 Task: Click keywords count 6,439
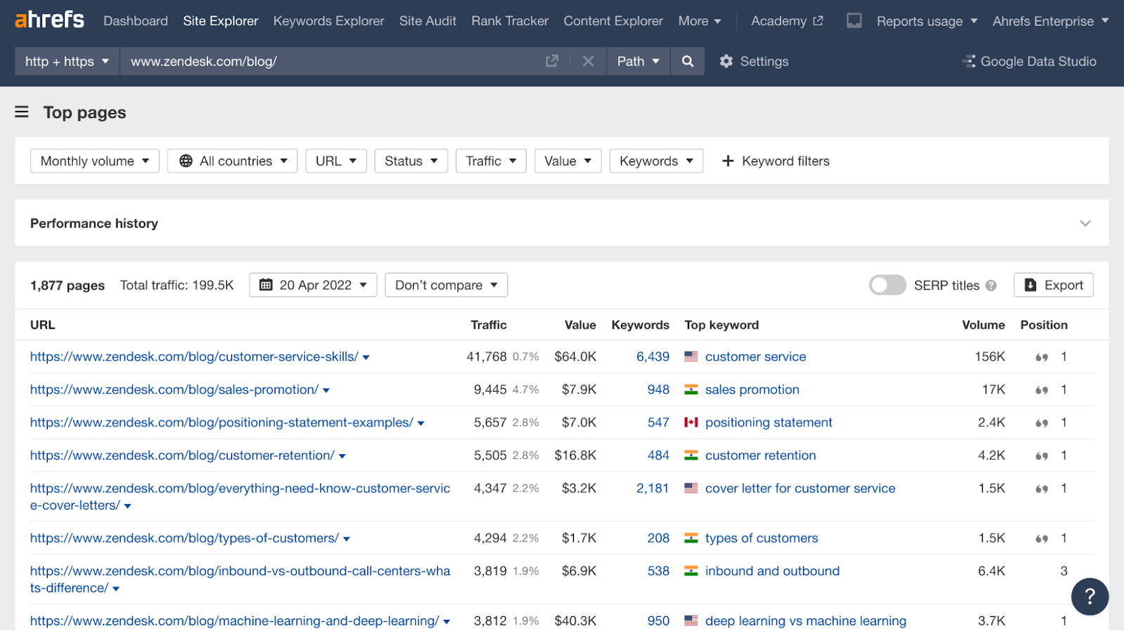(653, 357)
